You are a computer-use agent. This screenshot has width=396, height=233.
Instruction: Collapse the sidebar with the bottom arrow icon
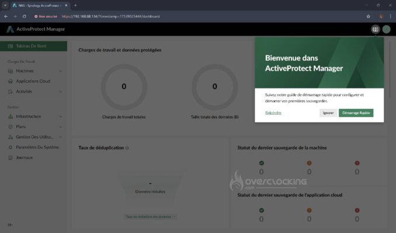(10, 225)
